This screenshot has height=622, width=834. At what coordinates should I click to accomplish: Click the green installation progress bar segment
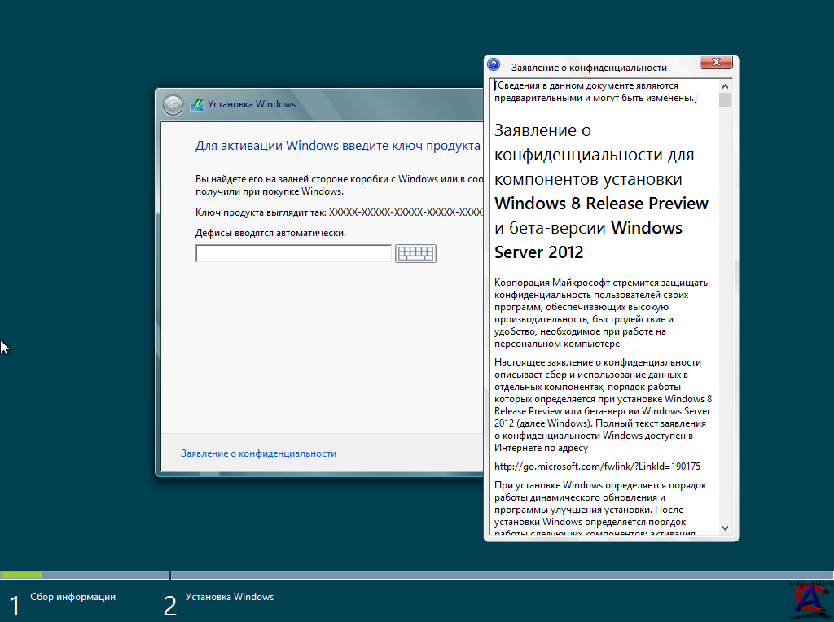(x=21, y=575)
